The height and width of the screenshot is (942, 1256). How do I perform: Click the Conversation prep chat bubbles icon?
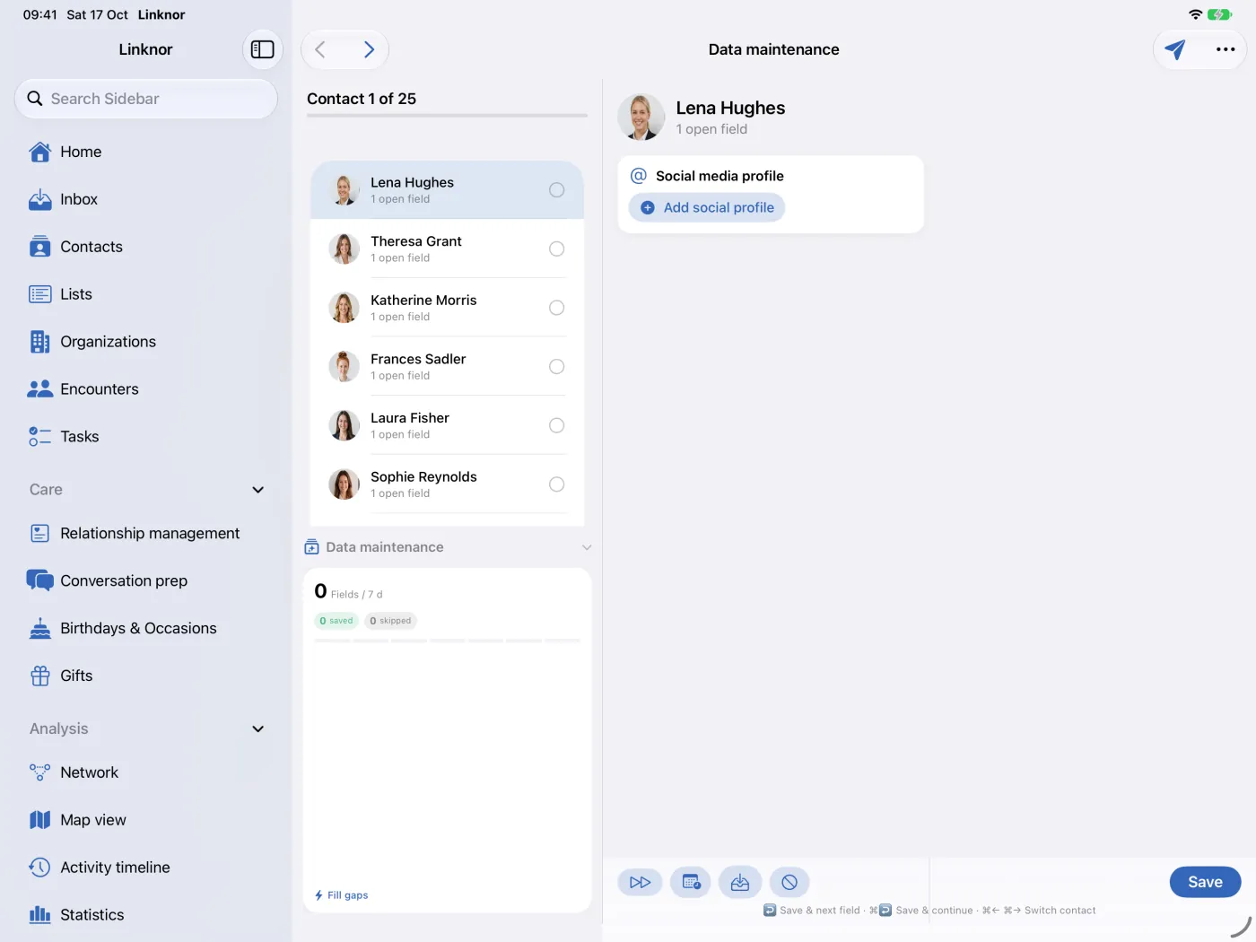pyautogui.click(x=40, y=580)
